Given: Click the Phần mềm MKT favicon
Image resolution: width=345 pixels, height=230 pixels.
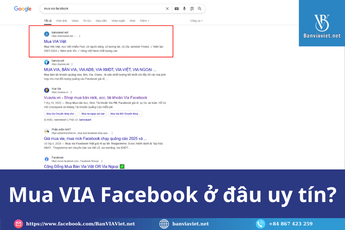Looking at the screenshot, I should 47,131.
